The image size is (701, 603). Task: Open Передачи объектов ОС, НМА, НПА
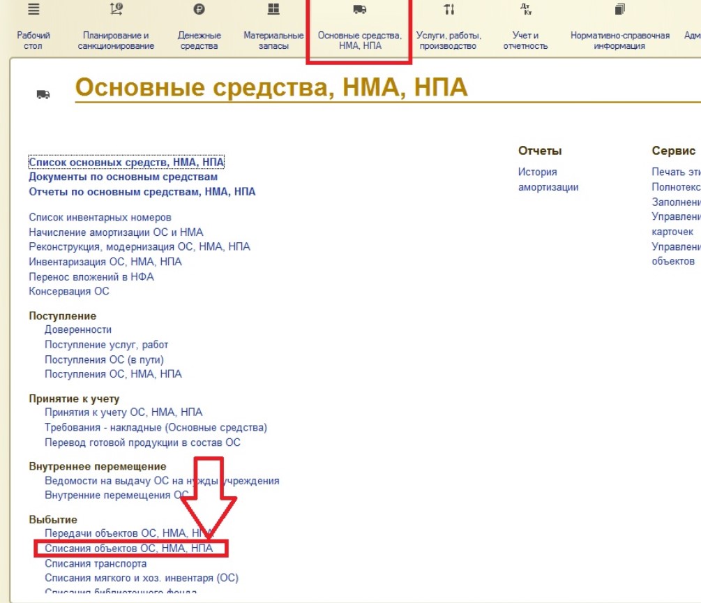coord(129,533)
